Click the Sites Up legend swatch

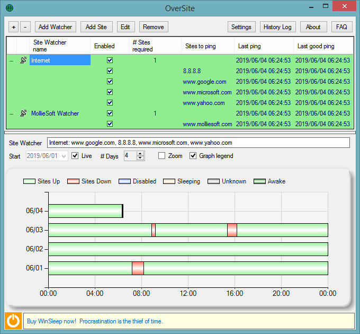tap(29, 181)
